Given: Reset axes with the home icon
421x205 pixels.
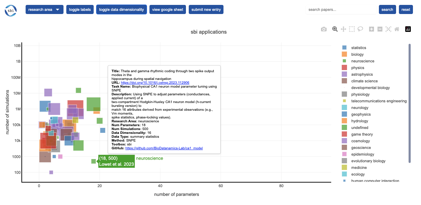Looking at the screenshot, I should (x=397, y=29).
